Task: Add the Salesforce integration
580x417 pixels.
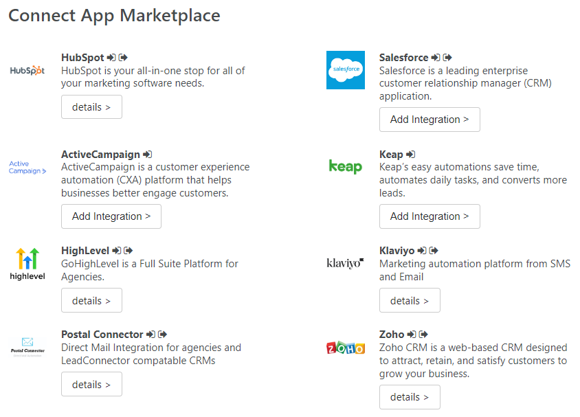Action: (430, 120)
